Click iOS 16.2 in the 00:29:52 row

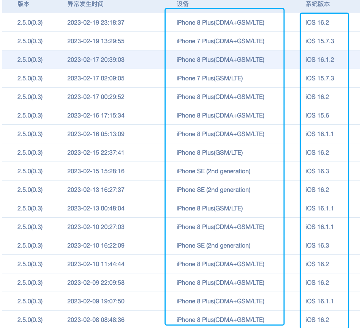(317, 97)
